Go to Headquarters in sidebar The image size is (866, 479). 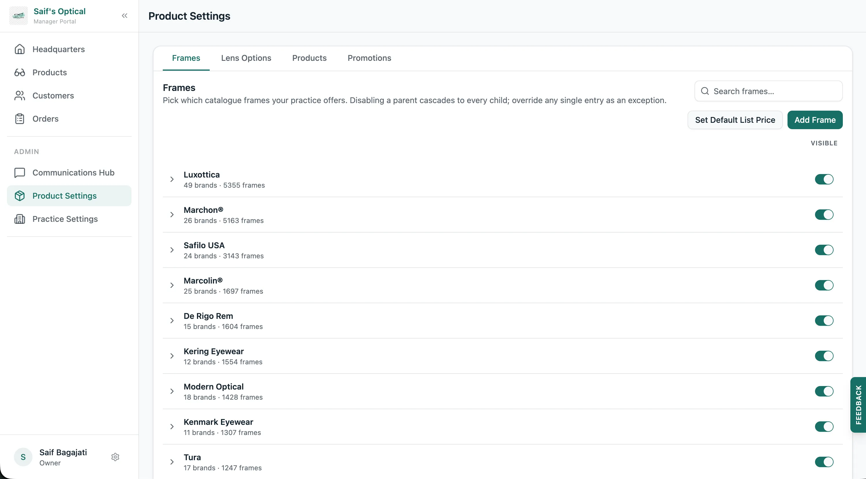click(69, 49)
